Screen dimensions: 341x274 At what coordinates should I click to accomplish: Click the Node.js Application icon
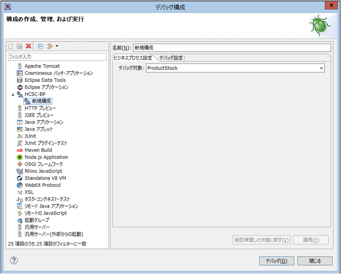pyautogui.click(x=20, y=157)
